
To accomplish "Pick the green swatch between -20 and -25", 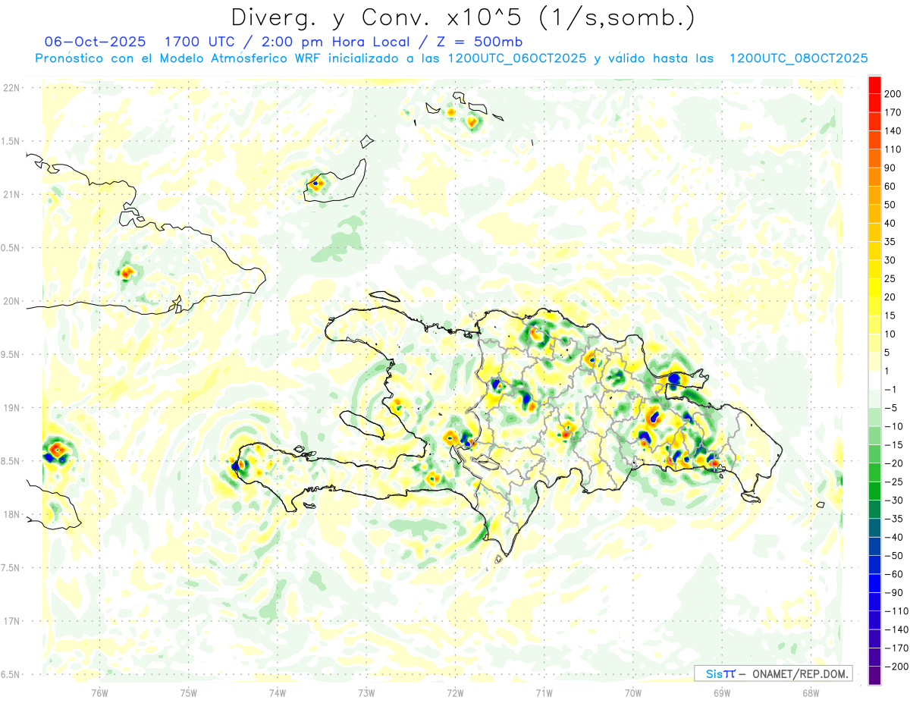I will click(x=874, y=472).
